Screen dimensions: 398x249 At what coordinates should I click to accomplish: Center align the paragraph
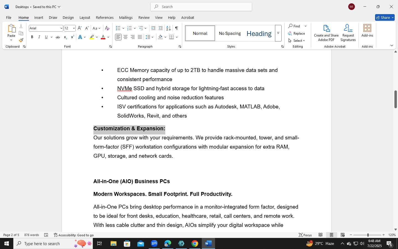pos(125,37)
